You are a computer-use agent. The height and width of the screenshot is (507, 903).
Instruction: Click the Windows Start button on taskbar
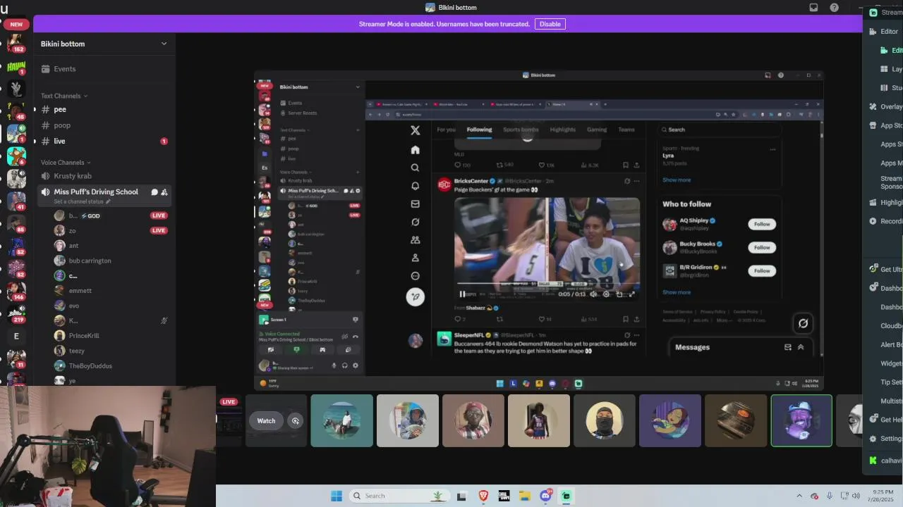tap(337, 496)
